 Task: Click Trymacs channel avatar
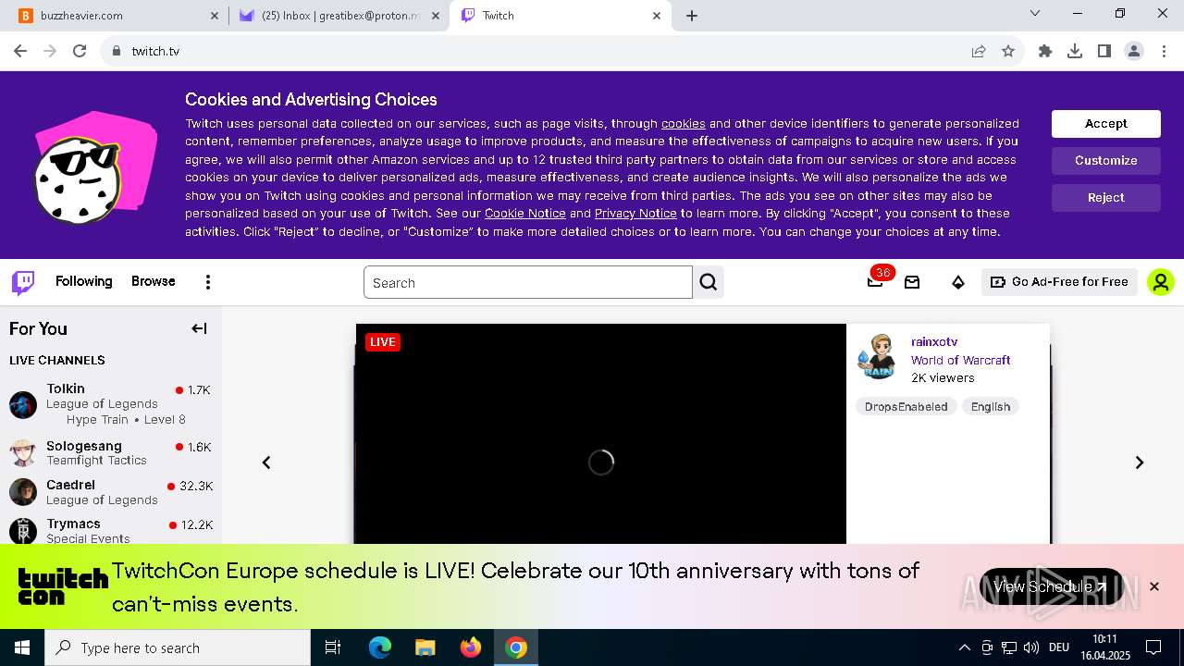coord(23,531)
